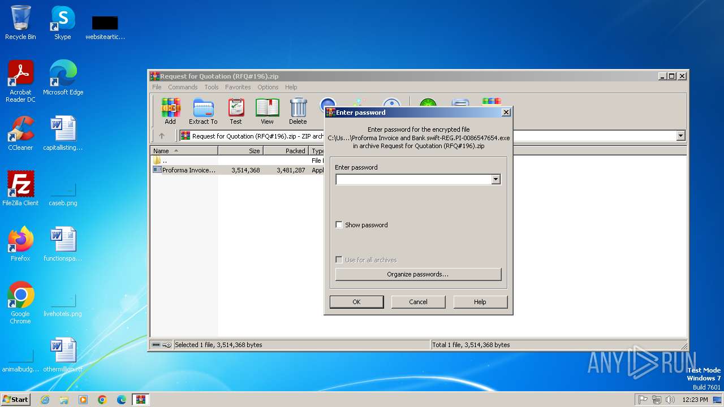724x407 pixels.
Task: Click the Start button
Action: 15,400
